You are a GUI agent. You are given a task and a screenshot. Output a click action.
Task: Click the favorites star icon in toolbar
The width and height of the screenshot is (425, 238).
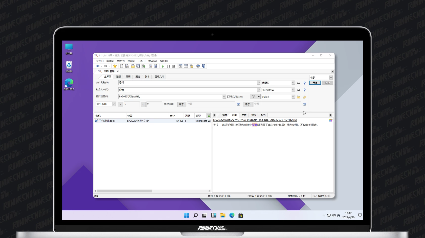115,66
